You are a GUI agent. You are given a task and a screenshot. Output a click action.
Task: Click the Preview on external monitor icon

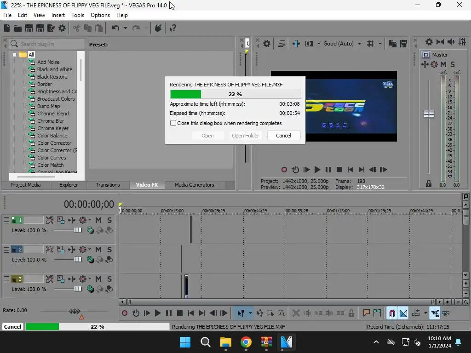(x=281, y=44)
